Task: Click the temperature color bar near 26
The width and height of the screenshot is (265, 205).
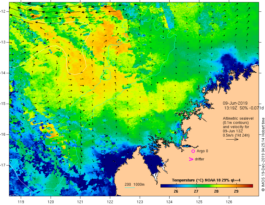Action: [x=176, y=186]
